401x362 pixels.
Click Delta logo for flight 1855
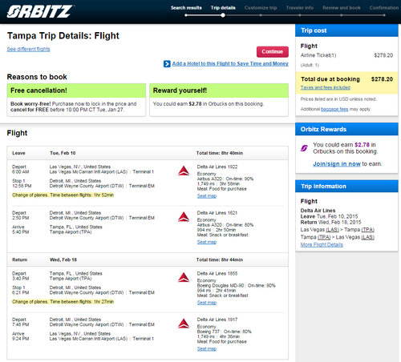pyautogui.click(x=184, y=277)
